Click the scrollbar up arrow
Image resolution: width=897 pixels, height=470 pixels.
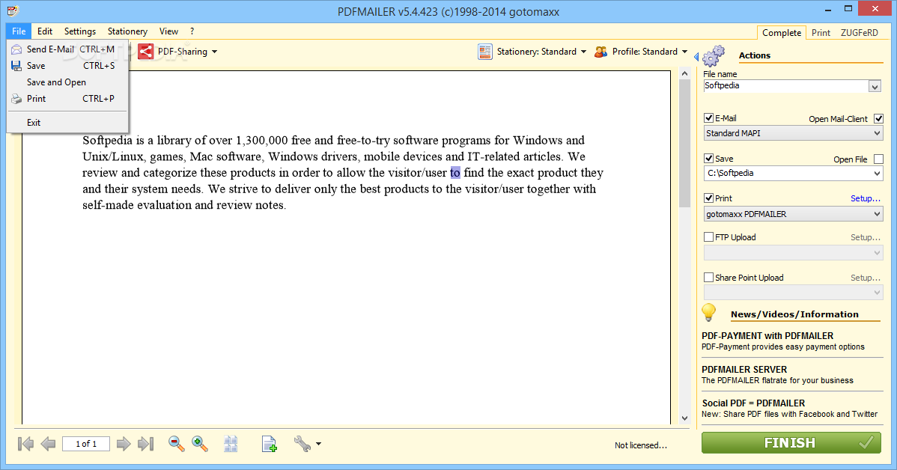tap(684, 74)
